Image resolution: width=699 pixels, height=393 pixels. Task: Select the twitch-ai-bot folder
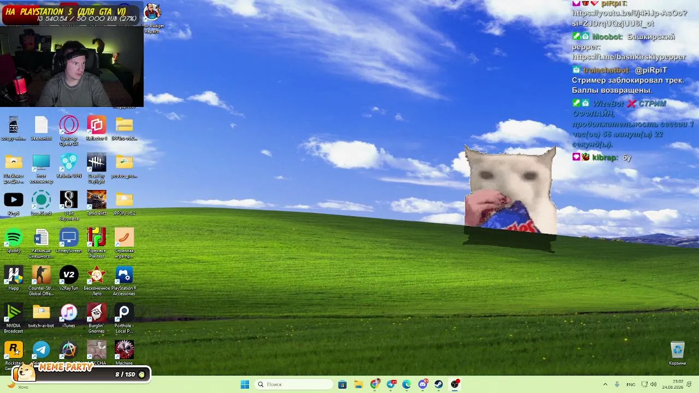click(41, 315)
